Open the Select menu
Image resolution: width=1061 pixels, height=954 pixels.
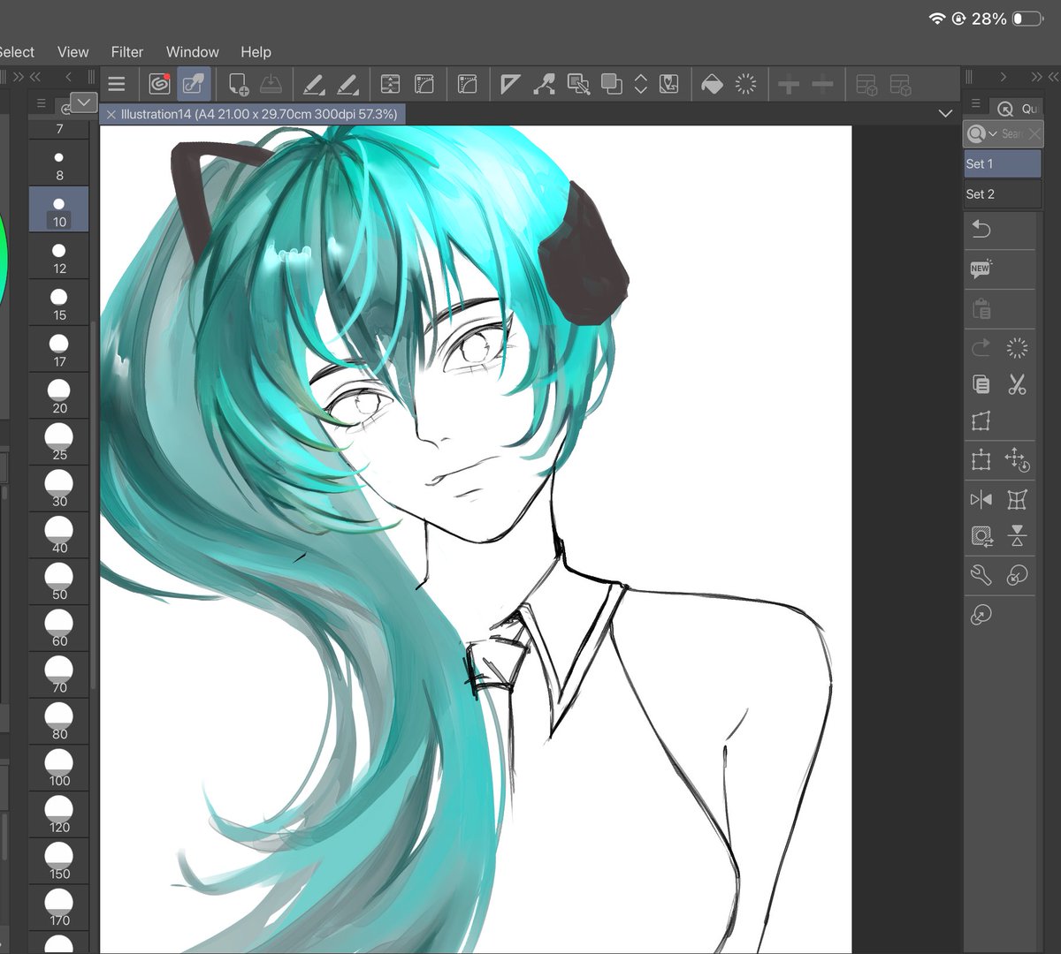[17, 52]
